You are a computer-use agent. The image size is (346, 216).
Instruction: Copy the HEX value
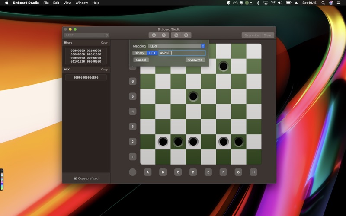[104, 70]
